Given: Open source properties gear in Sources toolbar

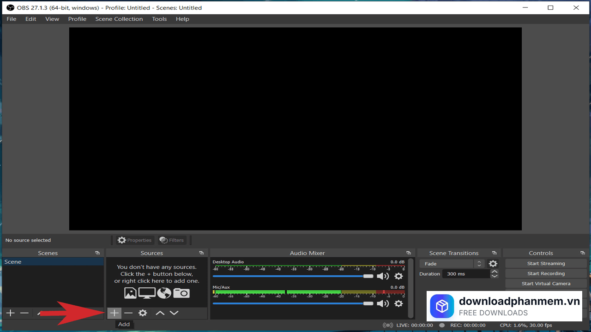Looking at the screenshot, I should coord(143,313).
